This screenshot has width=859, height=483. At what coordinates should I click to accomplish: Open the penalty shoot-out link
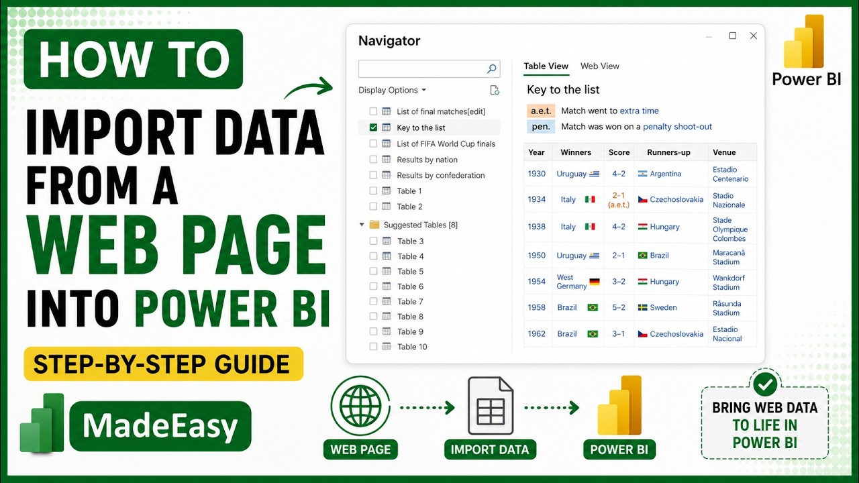pyautogui.click(x=677, y=126)
